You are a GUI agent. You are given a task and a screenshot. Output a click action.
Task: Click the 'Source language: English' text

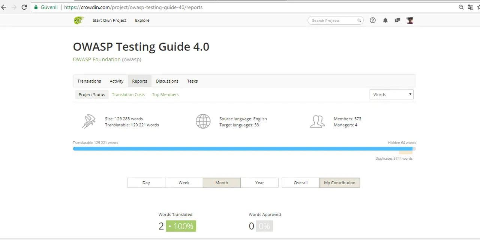pos(243,119)
